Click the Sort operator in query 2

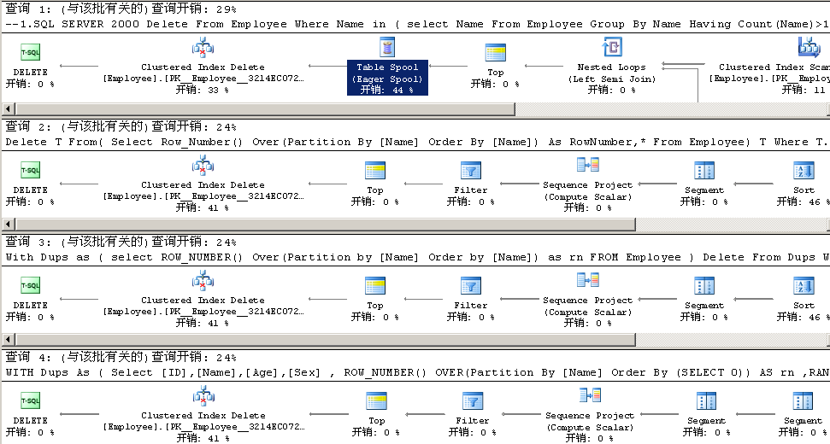click(x=804, y=170)
